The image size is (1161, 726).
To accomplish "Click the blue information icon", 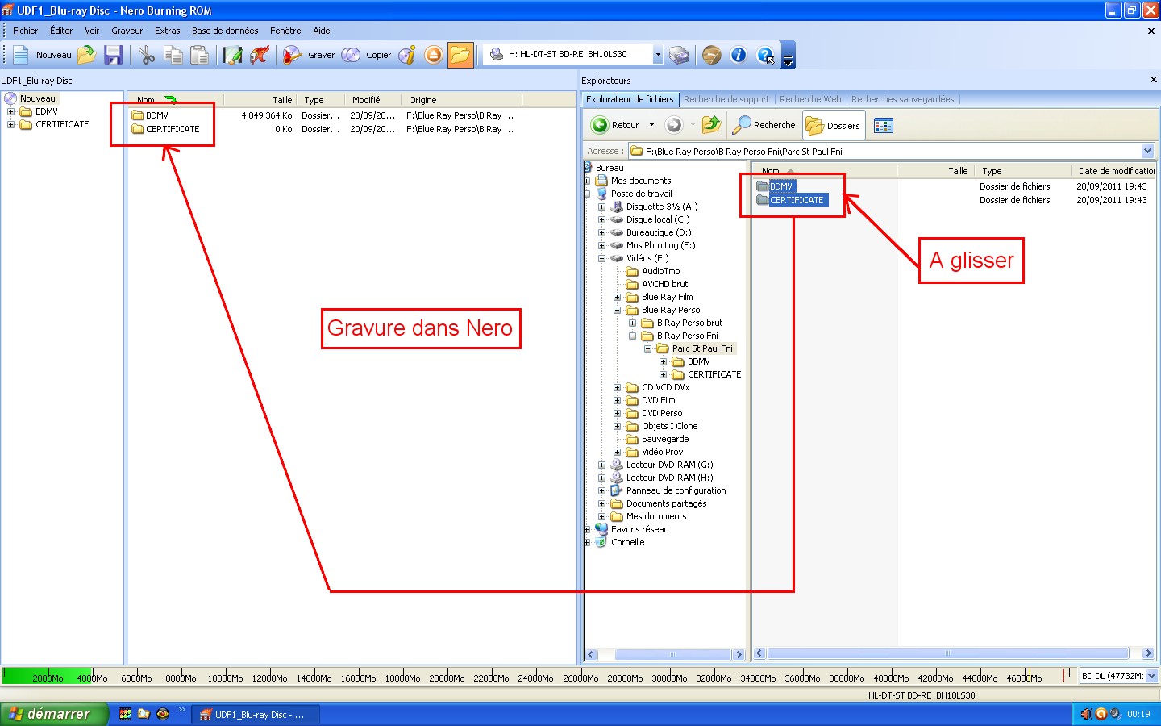I will (x=739, y=55).
